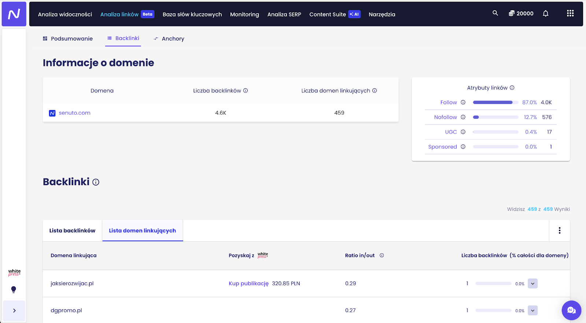
Task: Expand the jaksierozwijac.pl row dropdown
Action: click(x=533, y=283)
